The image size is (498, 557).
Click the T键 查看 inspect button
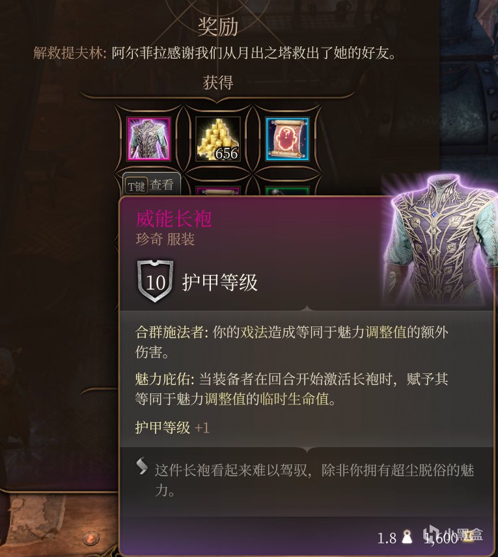pyautogui.click(x=151, y=185)
